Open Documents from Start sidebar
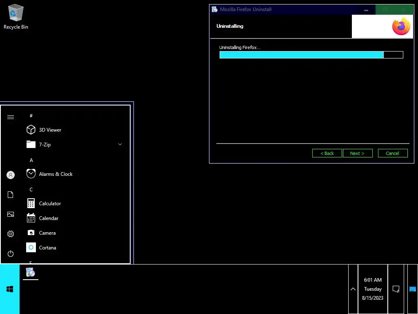The height and width of the screenshot is (314, 418). [11, 195]
